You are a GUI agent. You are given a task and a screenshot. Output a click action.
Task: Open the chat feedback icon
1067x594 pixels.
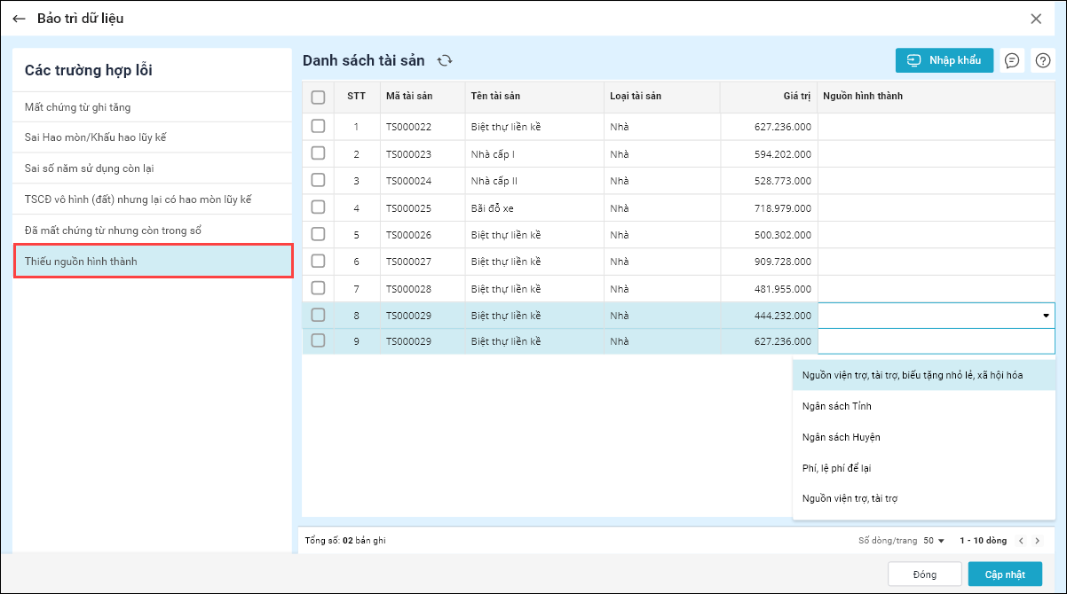(1011, 60)
